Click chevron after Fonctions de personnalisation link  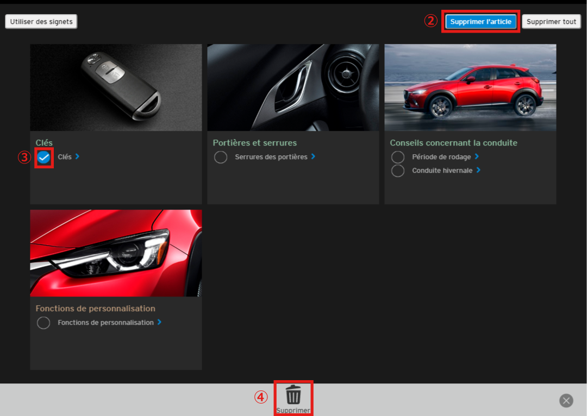[159, 322]
